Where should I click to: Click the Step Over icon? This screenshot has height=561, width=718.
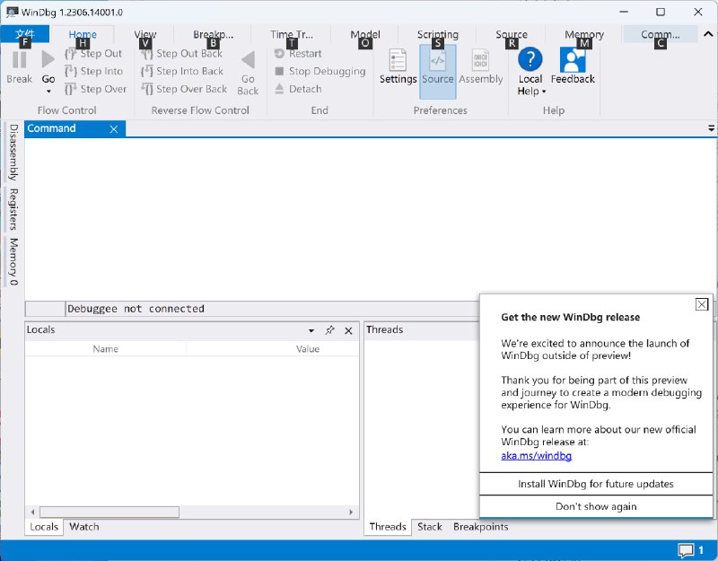[x=70, y=89]
